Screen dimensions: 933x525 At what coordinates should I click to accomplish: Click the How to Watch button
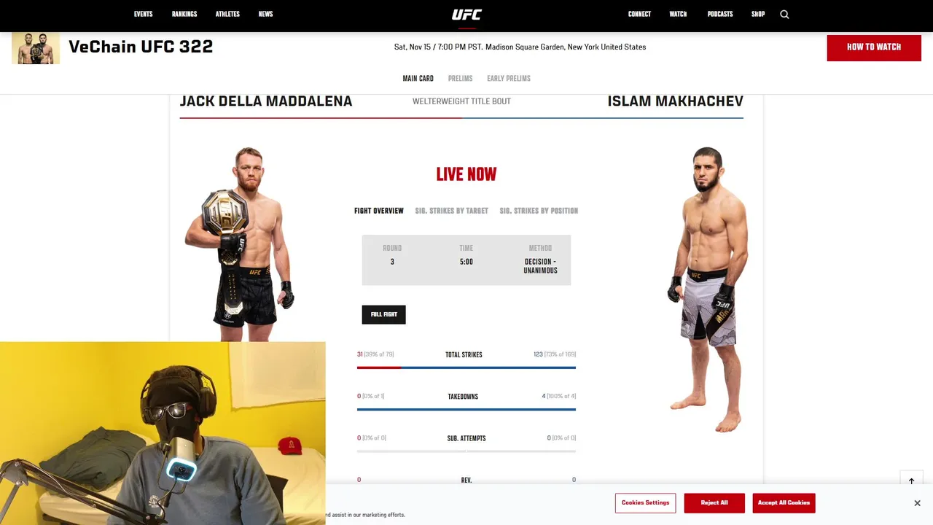(x=874, y=47)
